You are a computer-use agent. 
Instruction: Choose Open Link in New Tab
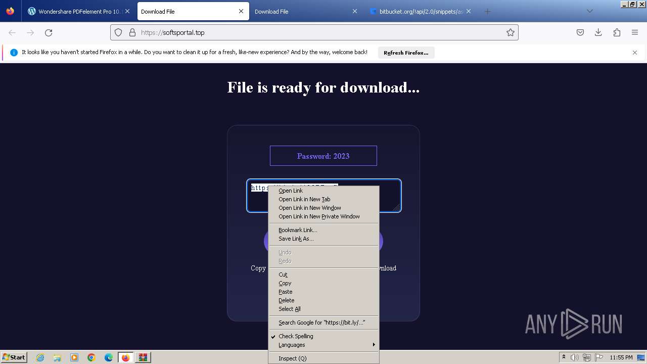pos(323,199)
